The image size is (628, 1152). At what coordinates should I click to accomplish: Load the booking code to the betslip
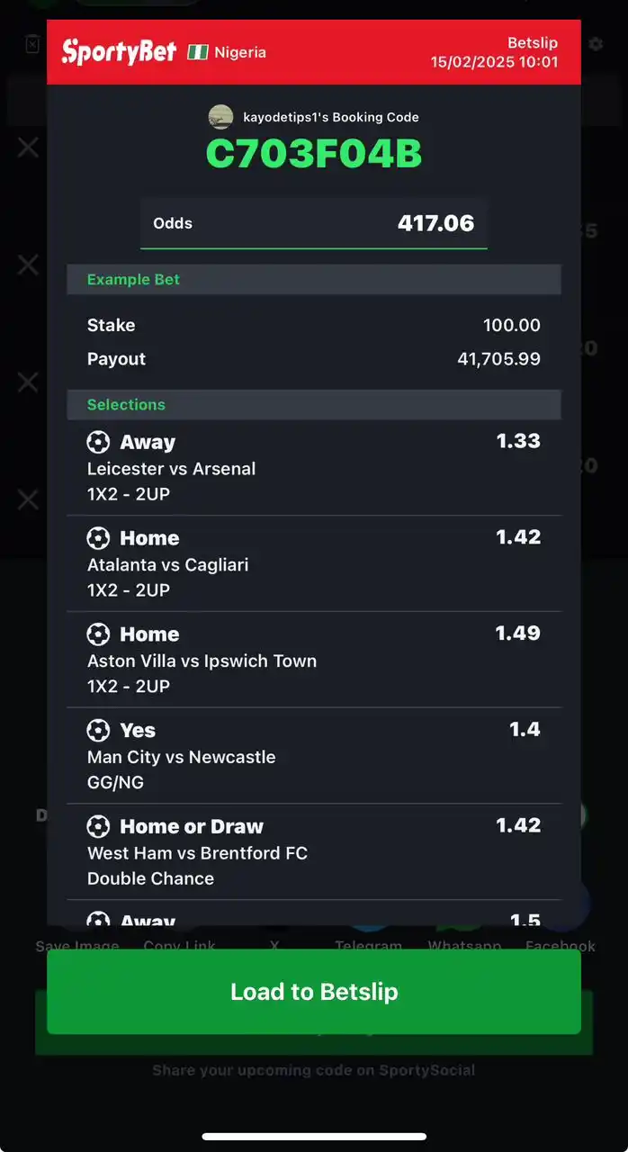(x=314, y=991)
